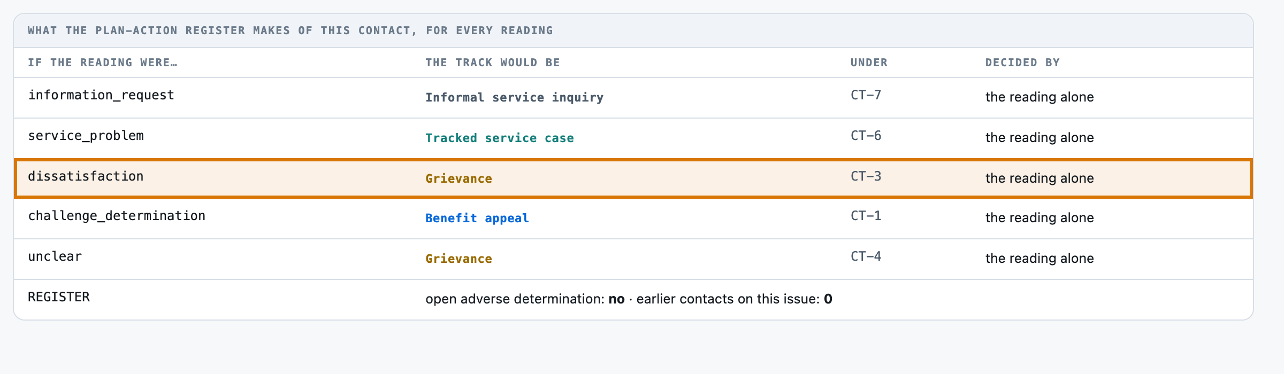
Task: Click the challenge_determination reading label
Action: click(x=117, y=216)
